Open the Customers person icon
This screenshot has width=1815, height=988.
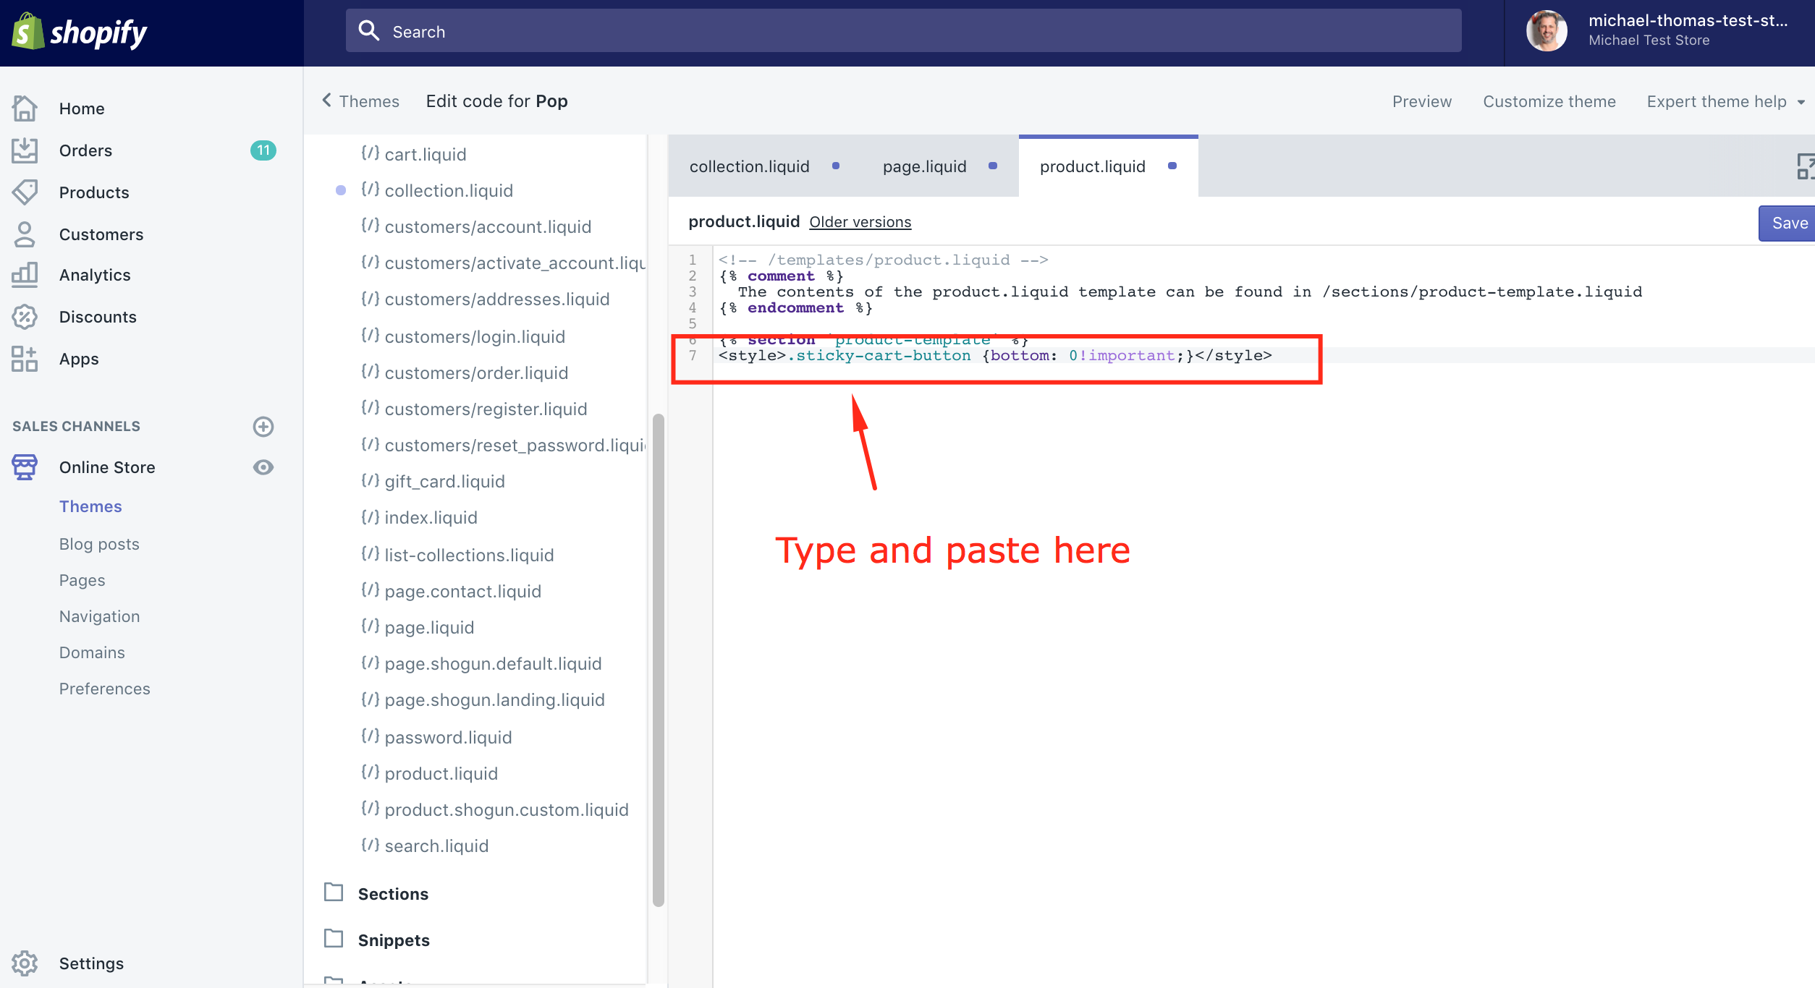tap(25, 234)
